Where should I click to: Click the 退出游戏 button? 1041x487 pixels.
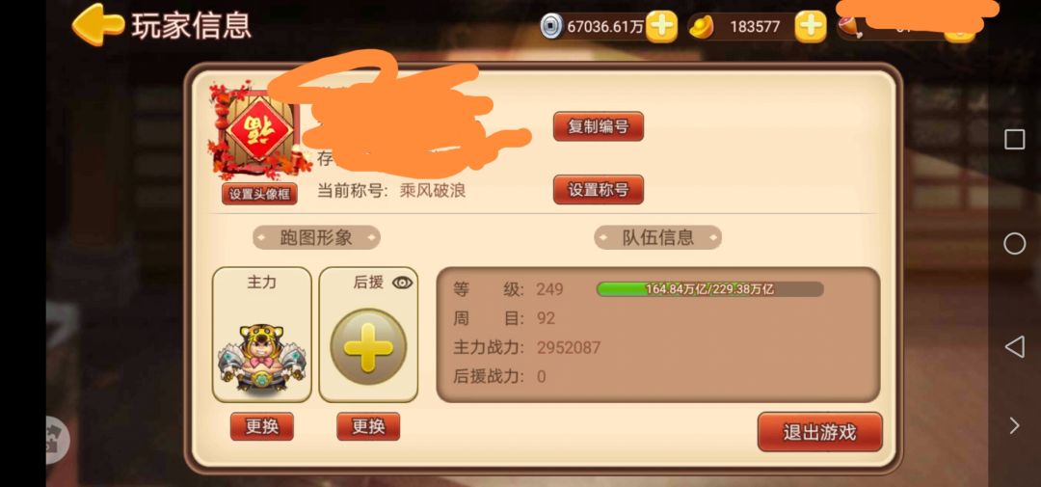pos(820,433)
